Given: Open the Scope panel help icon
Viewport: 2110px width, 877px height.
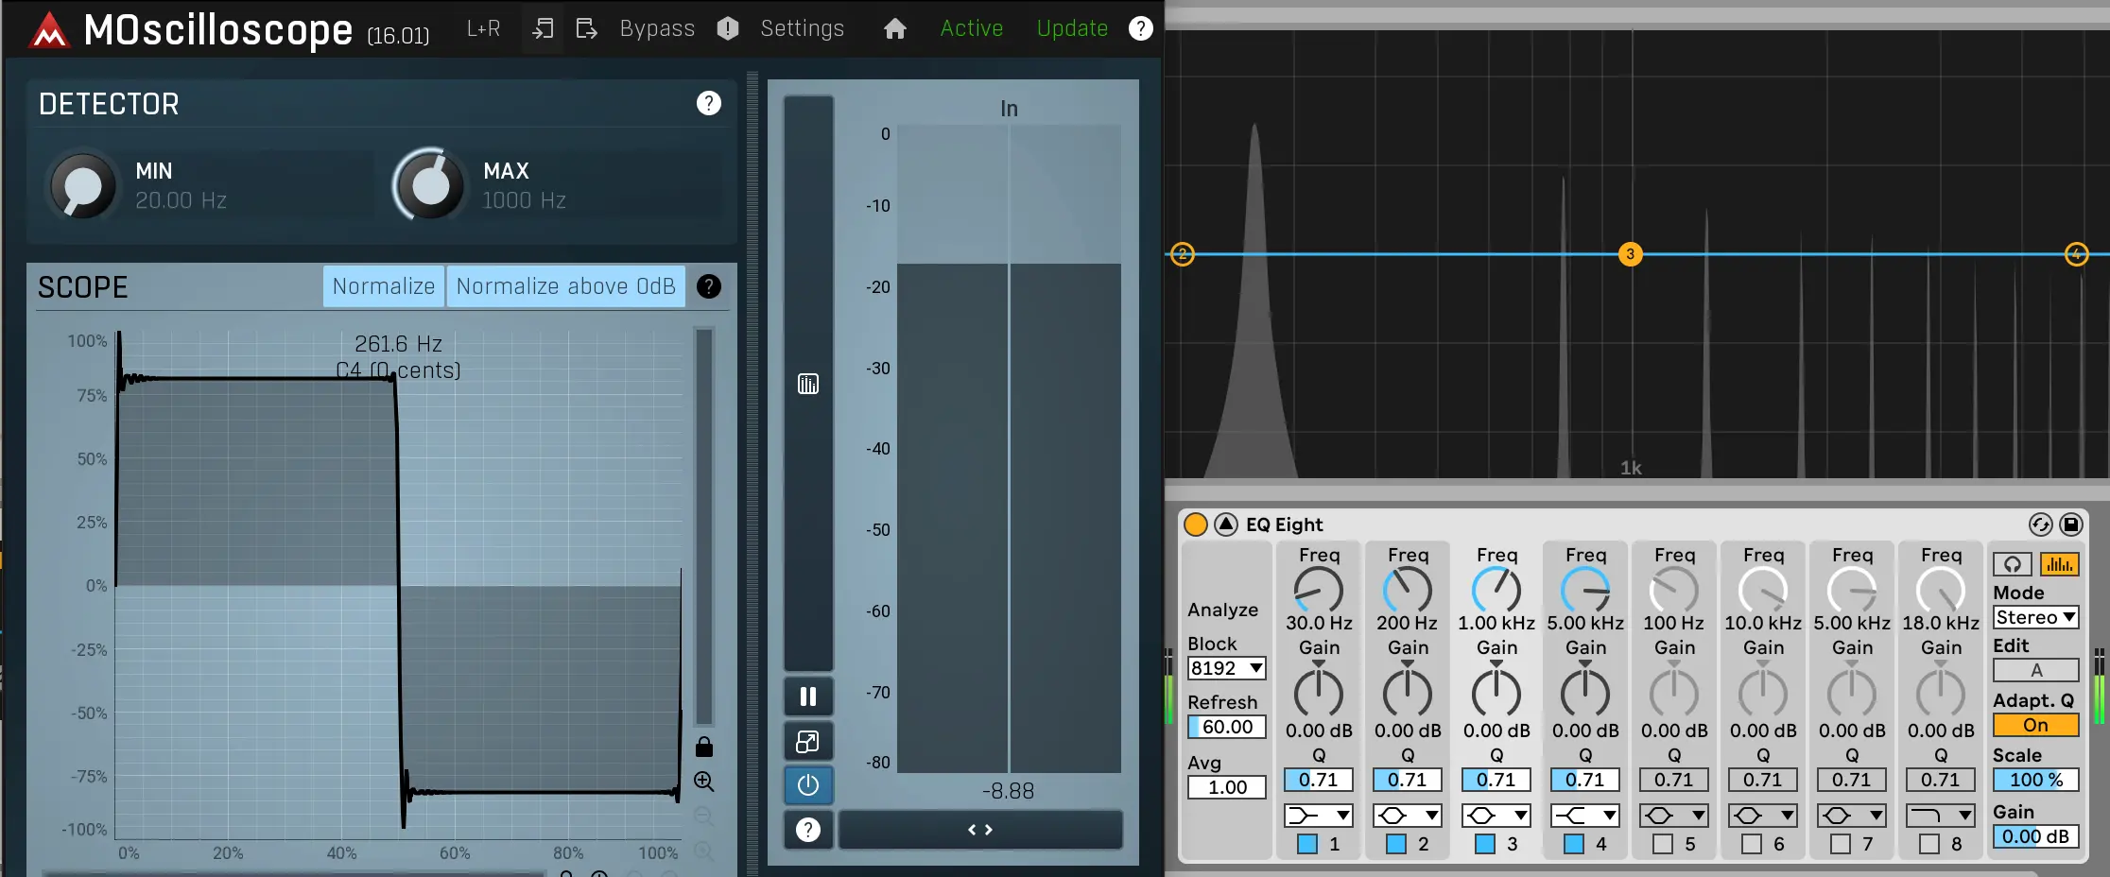Looking at the screenshot, I should pos(709,286).
